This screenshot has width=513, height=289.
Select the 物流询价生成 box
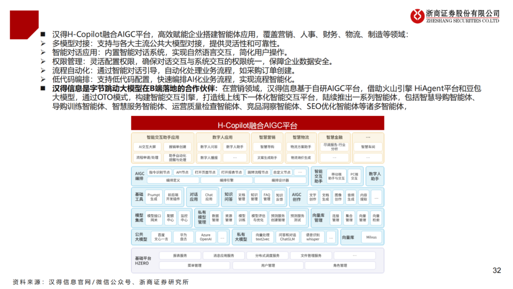point(301,157)
